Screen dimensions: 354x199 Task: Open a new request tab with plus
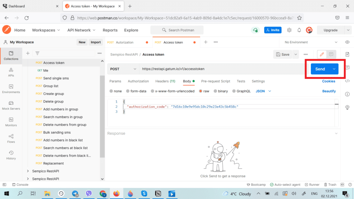206,42
